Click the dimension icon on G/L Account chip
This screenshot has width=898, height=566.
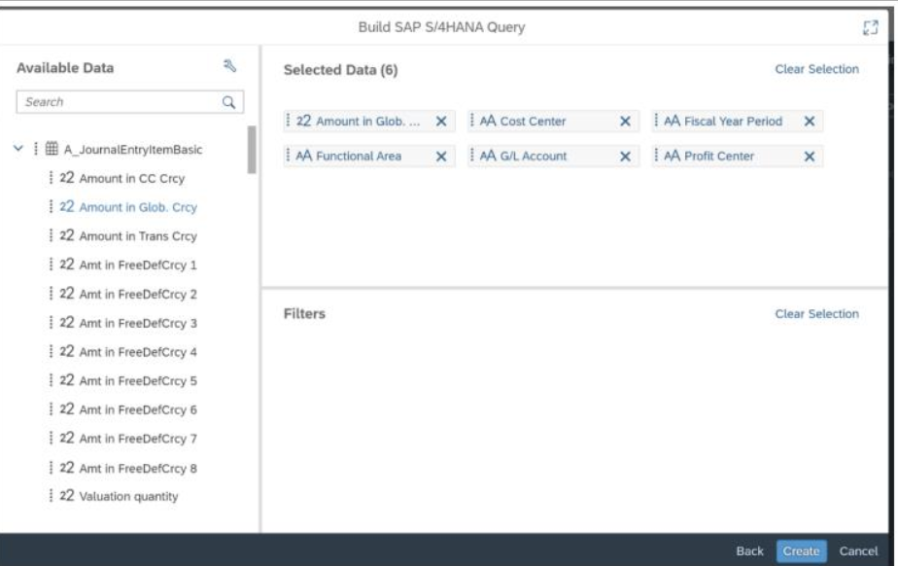(488, 156)
